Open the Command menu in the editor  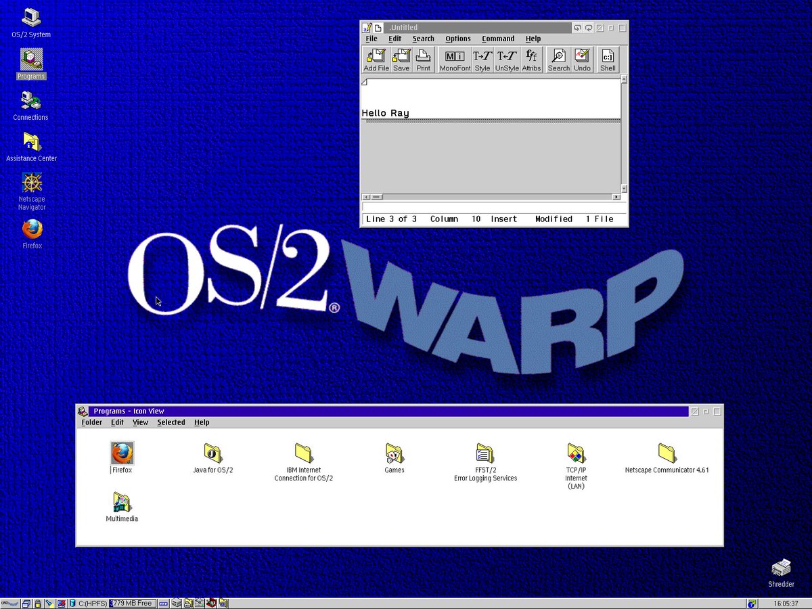point(498,39)
